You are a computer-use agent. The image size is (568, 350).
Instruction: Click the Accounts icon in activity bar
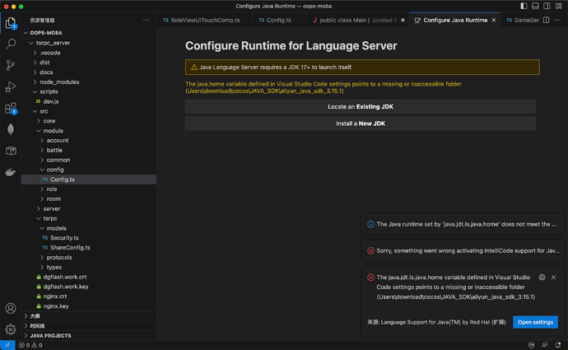11,308
